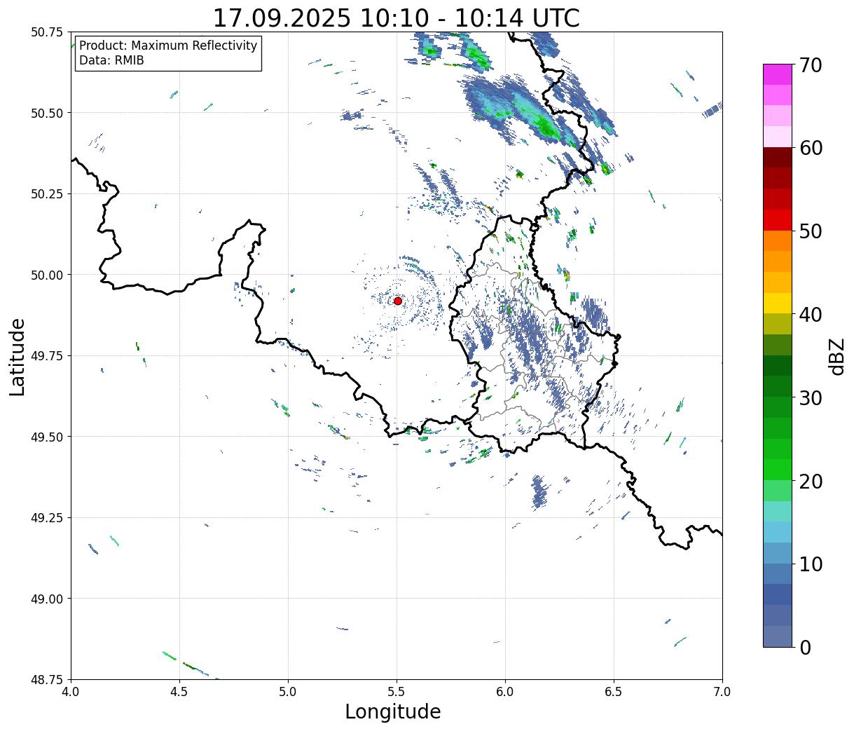Click the longitude tick label 5.5
This screenshot has height=729, width=854.
pyautogui.click(x=397, y=692)
